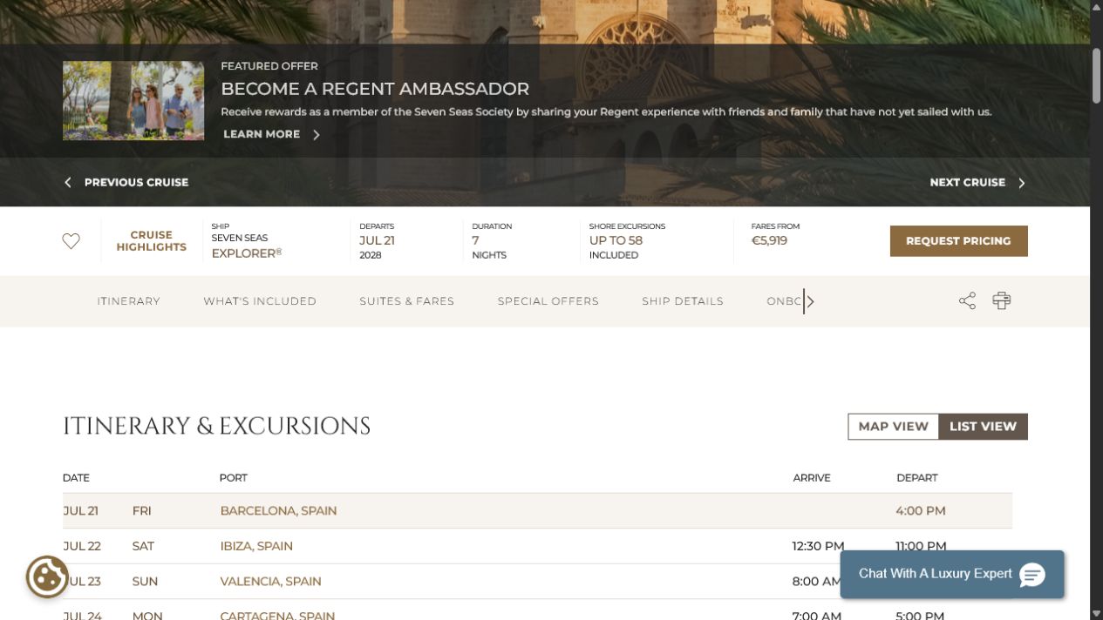
Task: Click the Request Pricing button
Action: tap(958, 241)
